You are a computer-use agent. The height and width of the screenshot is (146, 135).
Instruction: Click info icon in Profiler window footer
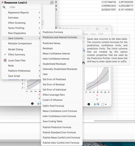89,104
